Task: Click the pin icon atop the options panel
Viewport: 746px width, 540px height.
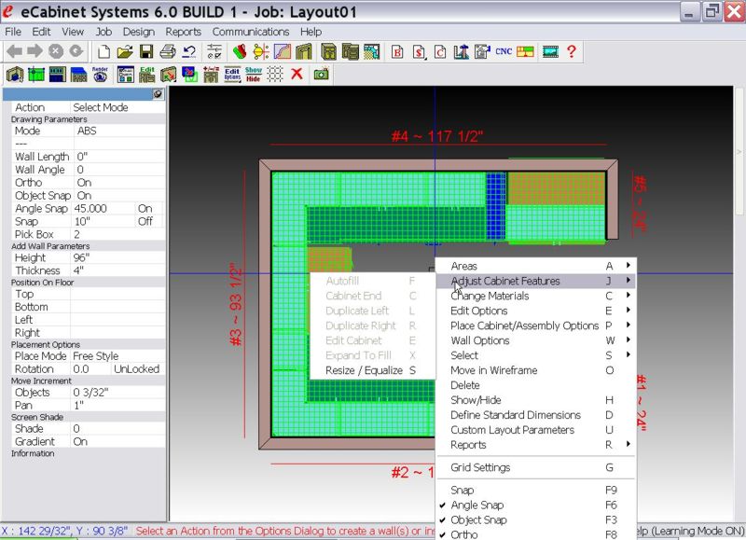Action: click(x=158, y=94)
